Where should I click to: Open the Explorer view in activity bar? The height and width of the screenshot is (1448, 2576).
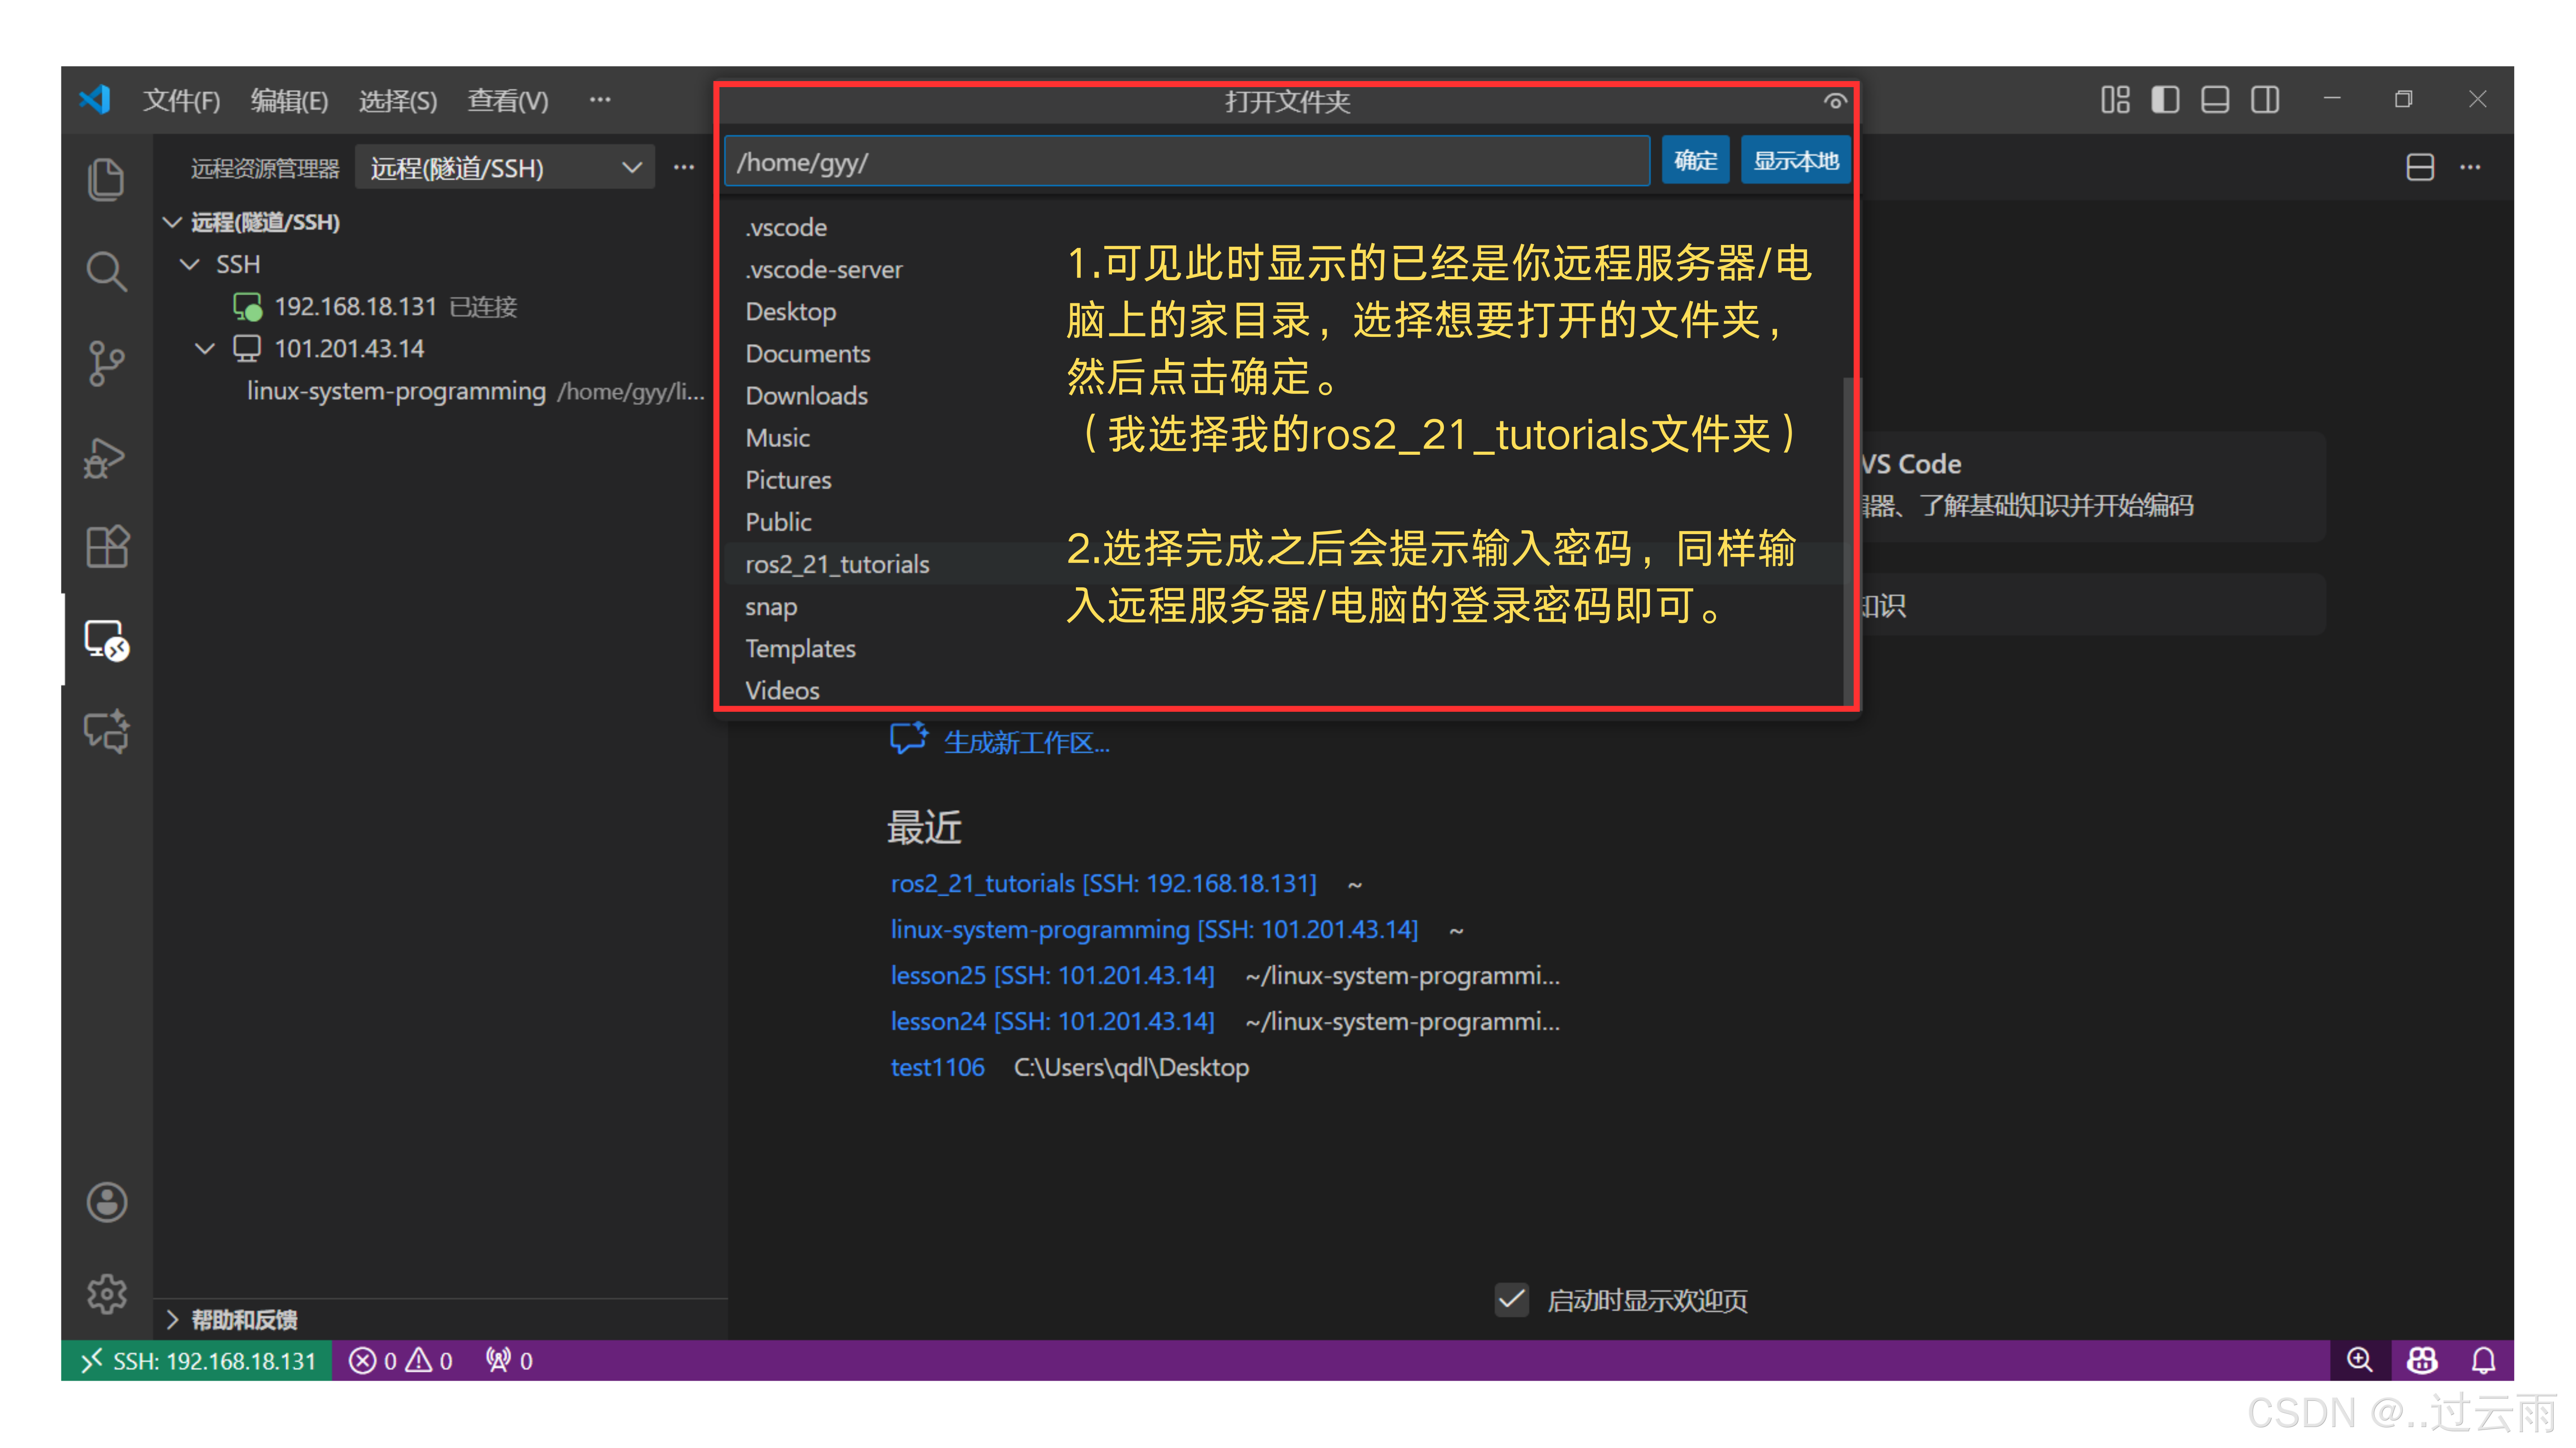click(106, 180)
